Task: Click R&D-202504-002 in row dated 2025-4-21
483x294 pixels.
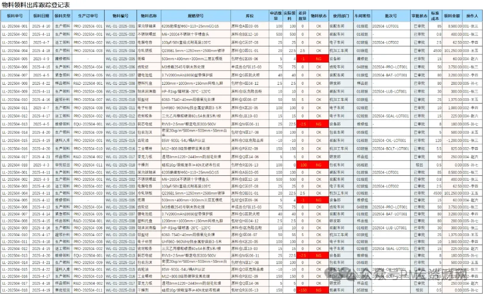Action: click(x=88, y=157)
